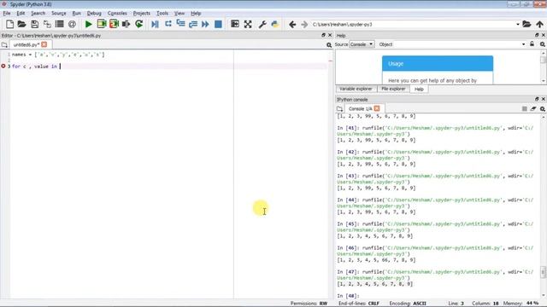Open file using folder toolbar icon
The image size is (547, 307).
(21, 24)
